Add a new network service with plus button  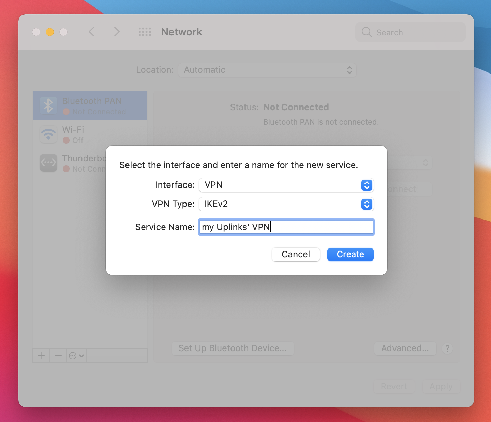(x=41, y=356)
